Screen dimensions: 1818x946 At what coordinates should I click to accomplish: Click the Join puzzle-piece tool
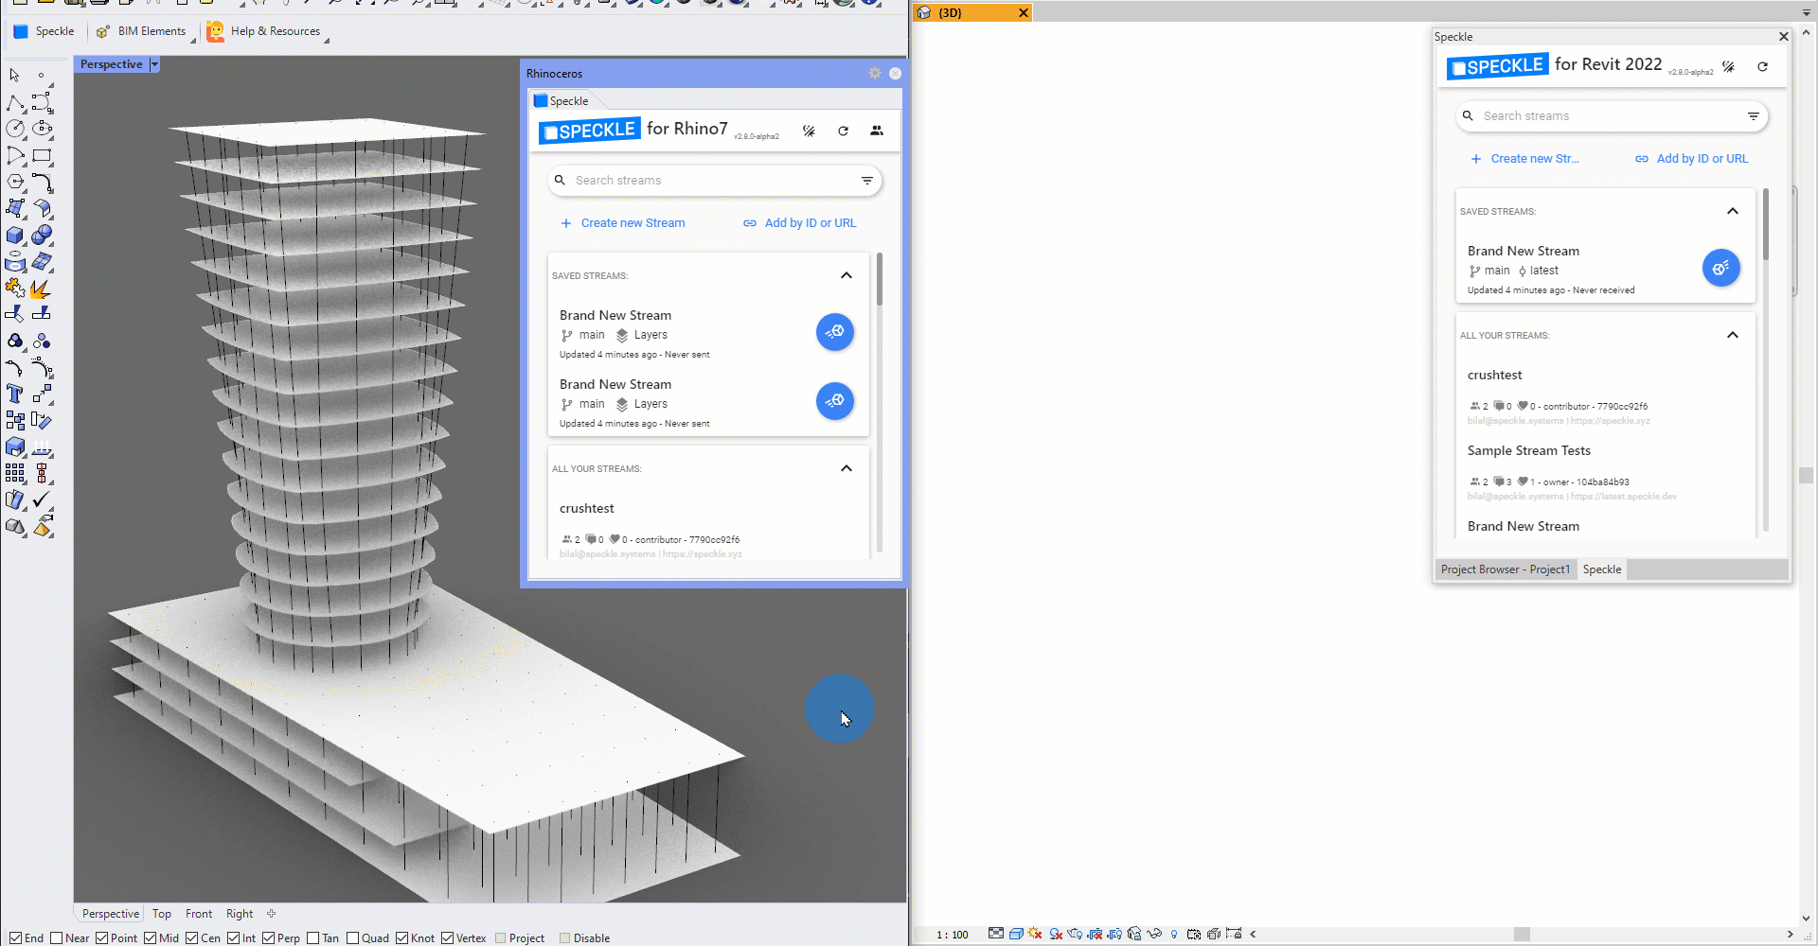click(15, 288)
